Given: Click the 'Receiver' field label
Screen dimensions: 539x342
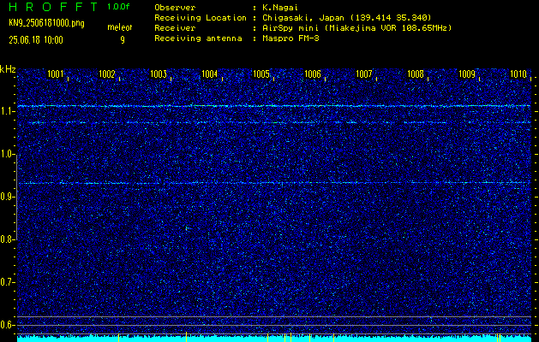Looking at the screenshot, I should [x=175, y=28].
